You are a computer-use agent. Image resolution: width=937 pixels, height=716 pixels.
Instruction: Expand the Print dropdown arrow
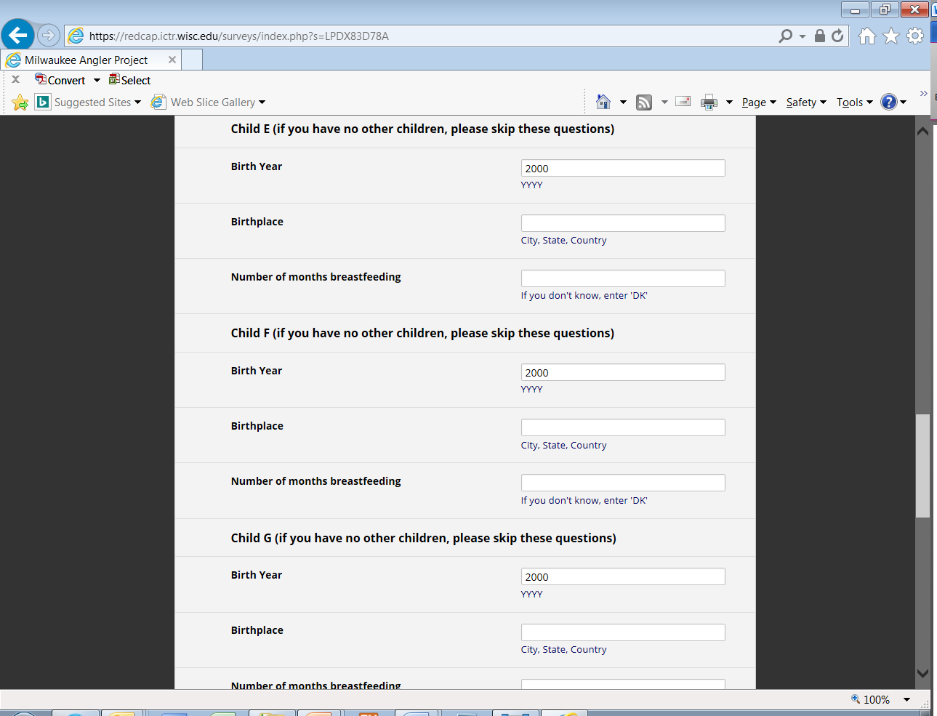click(729, 102)
